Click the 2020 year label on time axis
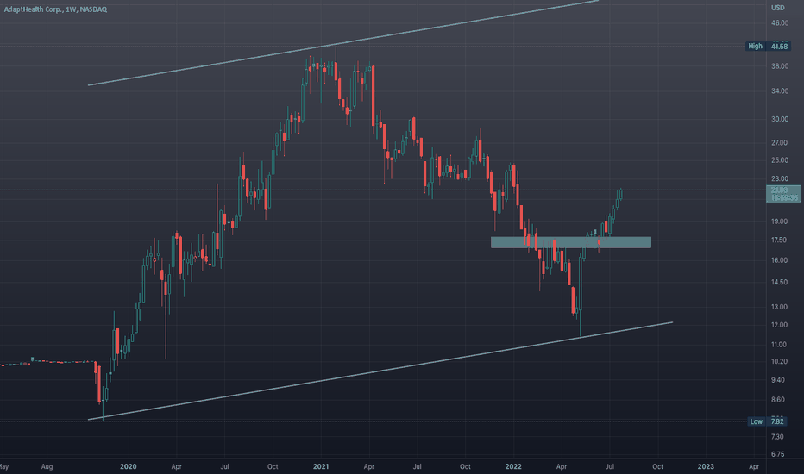 (129, 466)
